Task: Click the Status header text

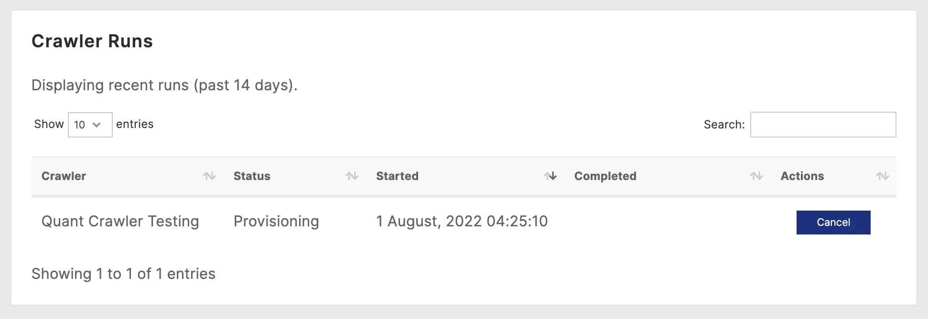Action: tap(252, 176)
